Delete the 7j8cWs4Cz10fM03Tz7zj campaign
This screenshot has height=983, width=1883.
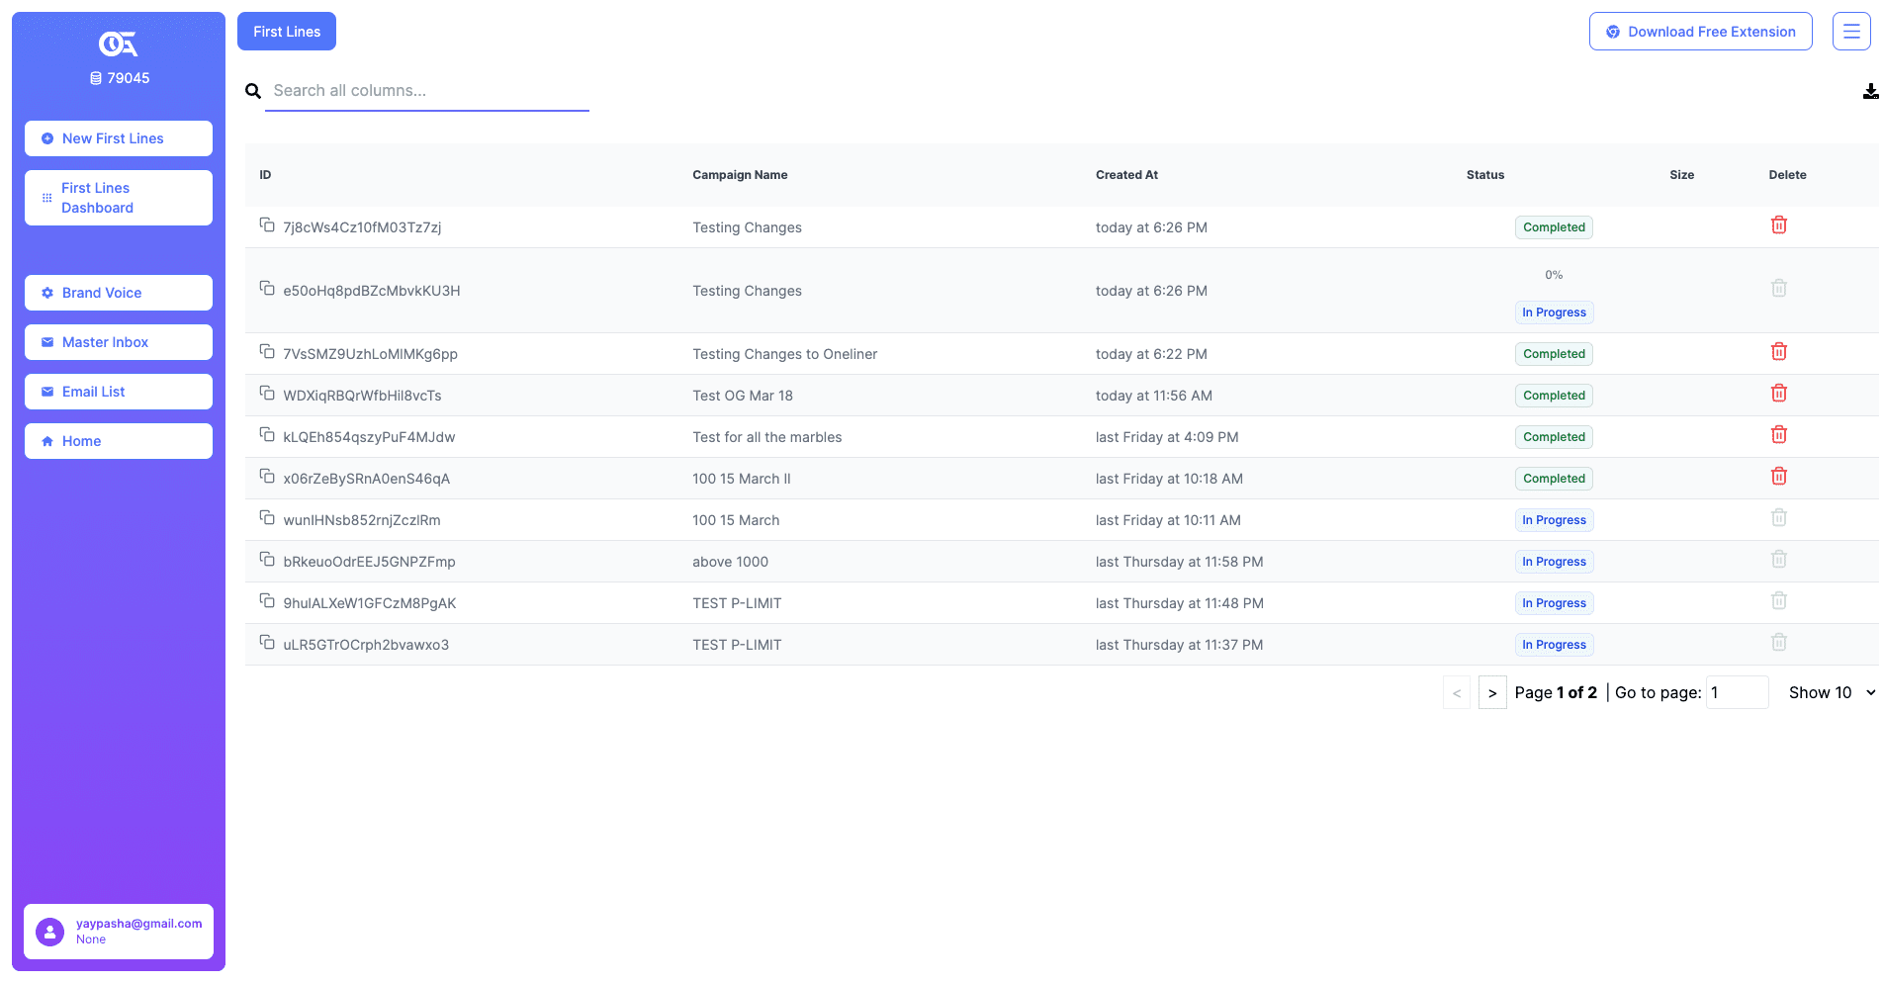1779,224
